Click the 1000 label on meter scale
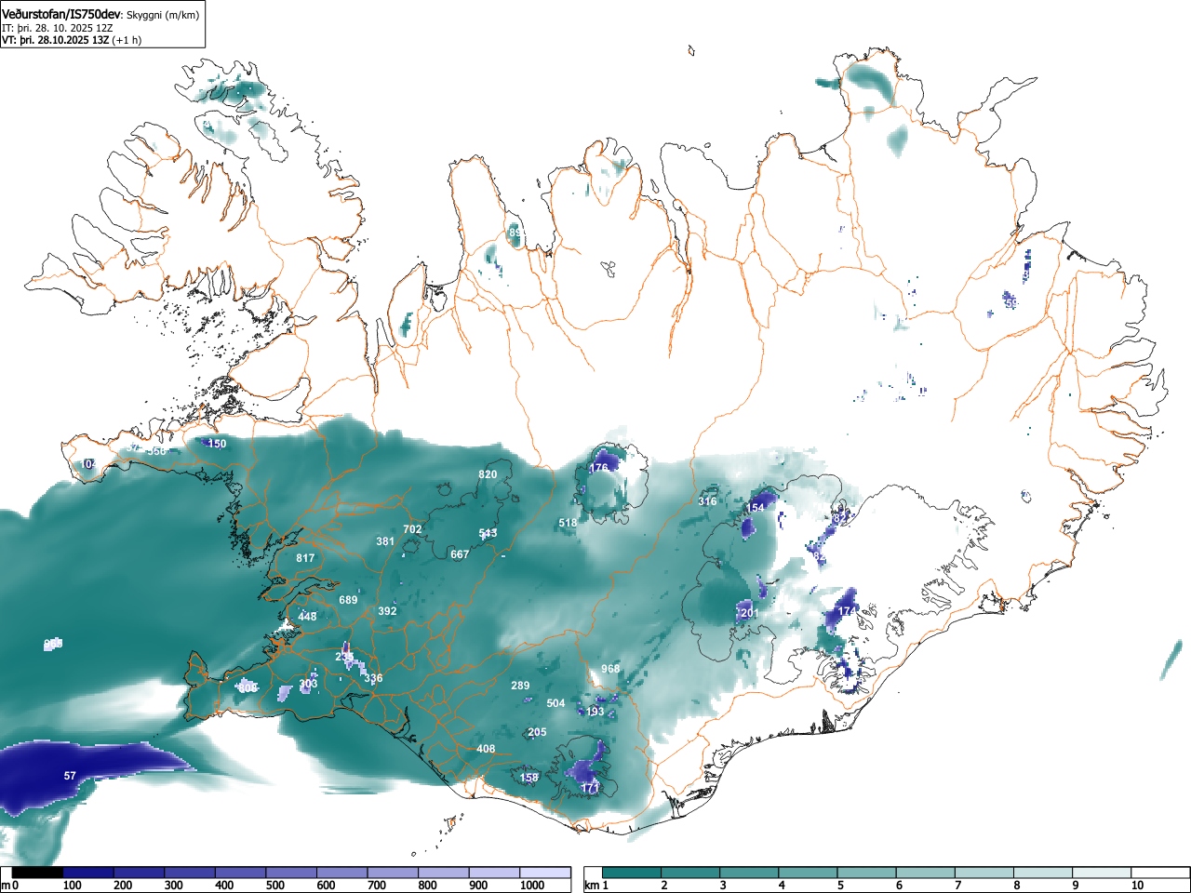 pyautogui.click(x=532, y=886)
